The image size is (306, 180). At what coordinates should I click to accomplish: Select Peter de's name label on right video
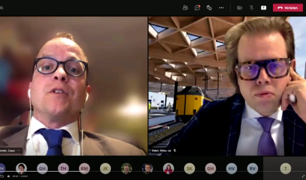point(162,151)
